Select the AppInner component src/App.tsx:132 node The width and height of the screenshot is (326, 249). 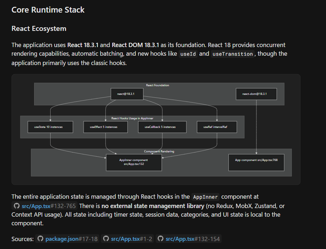(134, 162)
